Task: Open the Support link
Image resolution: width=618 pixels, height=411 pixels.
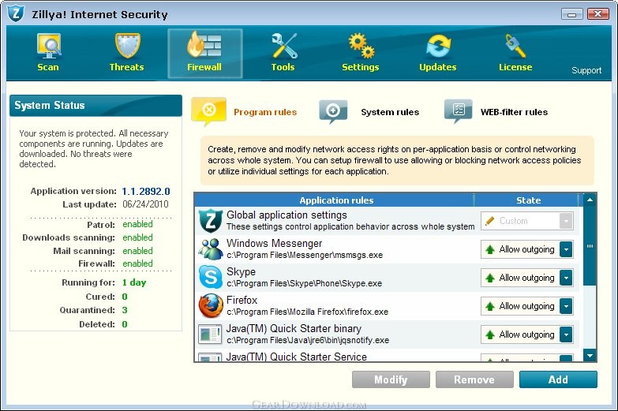Action: tap(586, 70)
